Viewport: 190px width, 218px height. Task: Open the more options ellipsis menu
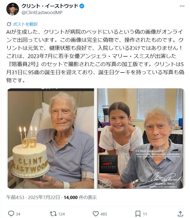point(182,6)
